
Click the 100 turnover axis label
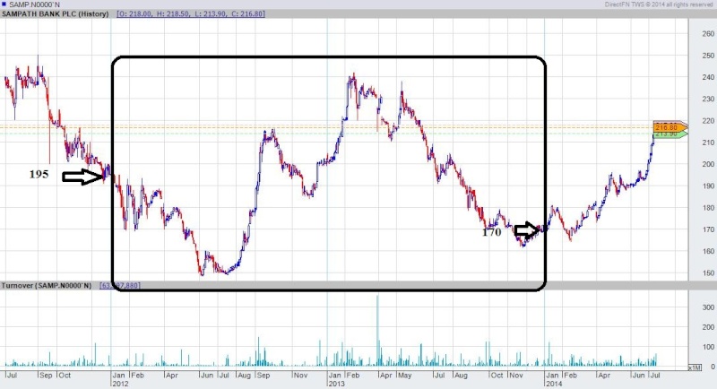point(708,348)
